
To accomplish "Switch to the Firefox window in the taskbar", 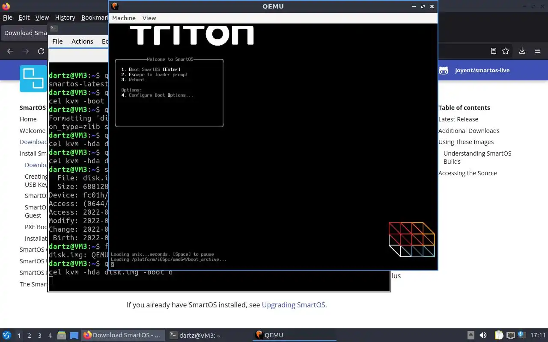I will [x=122, y=335].
